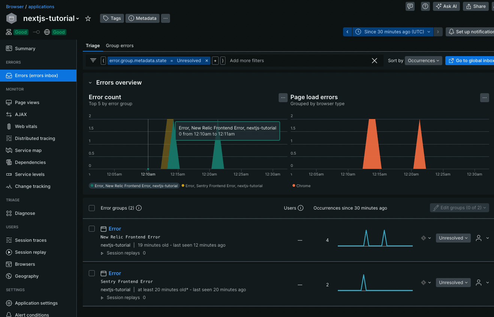Toggle Sentry Frontend Error legend series

point(222,186)
